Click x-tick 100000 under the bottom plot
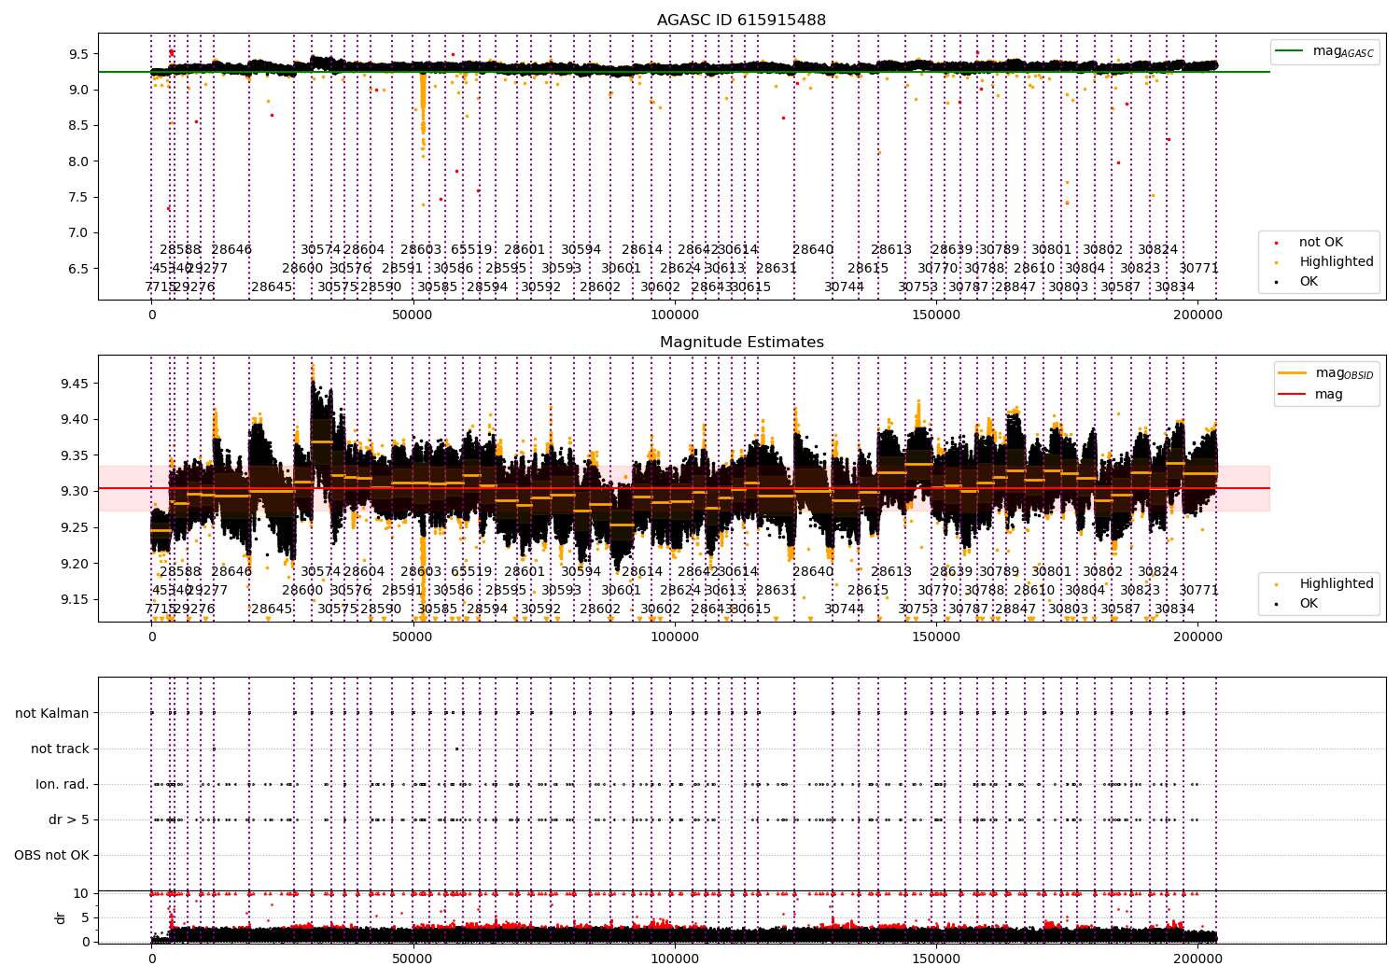 coord(674,959)
